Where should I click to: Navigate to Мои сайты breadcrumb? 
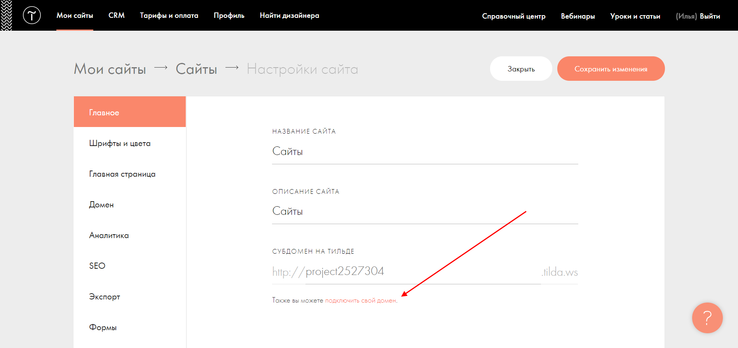[x=110, y=69]
